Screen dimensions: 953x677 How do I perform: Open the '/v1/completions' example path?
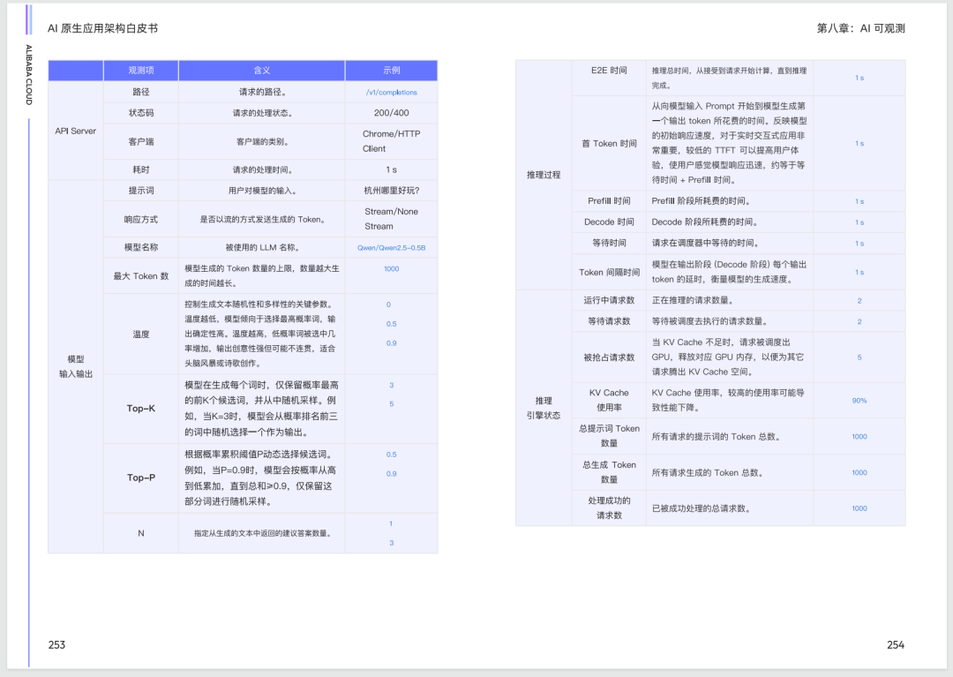coord(392,93)
